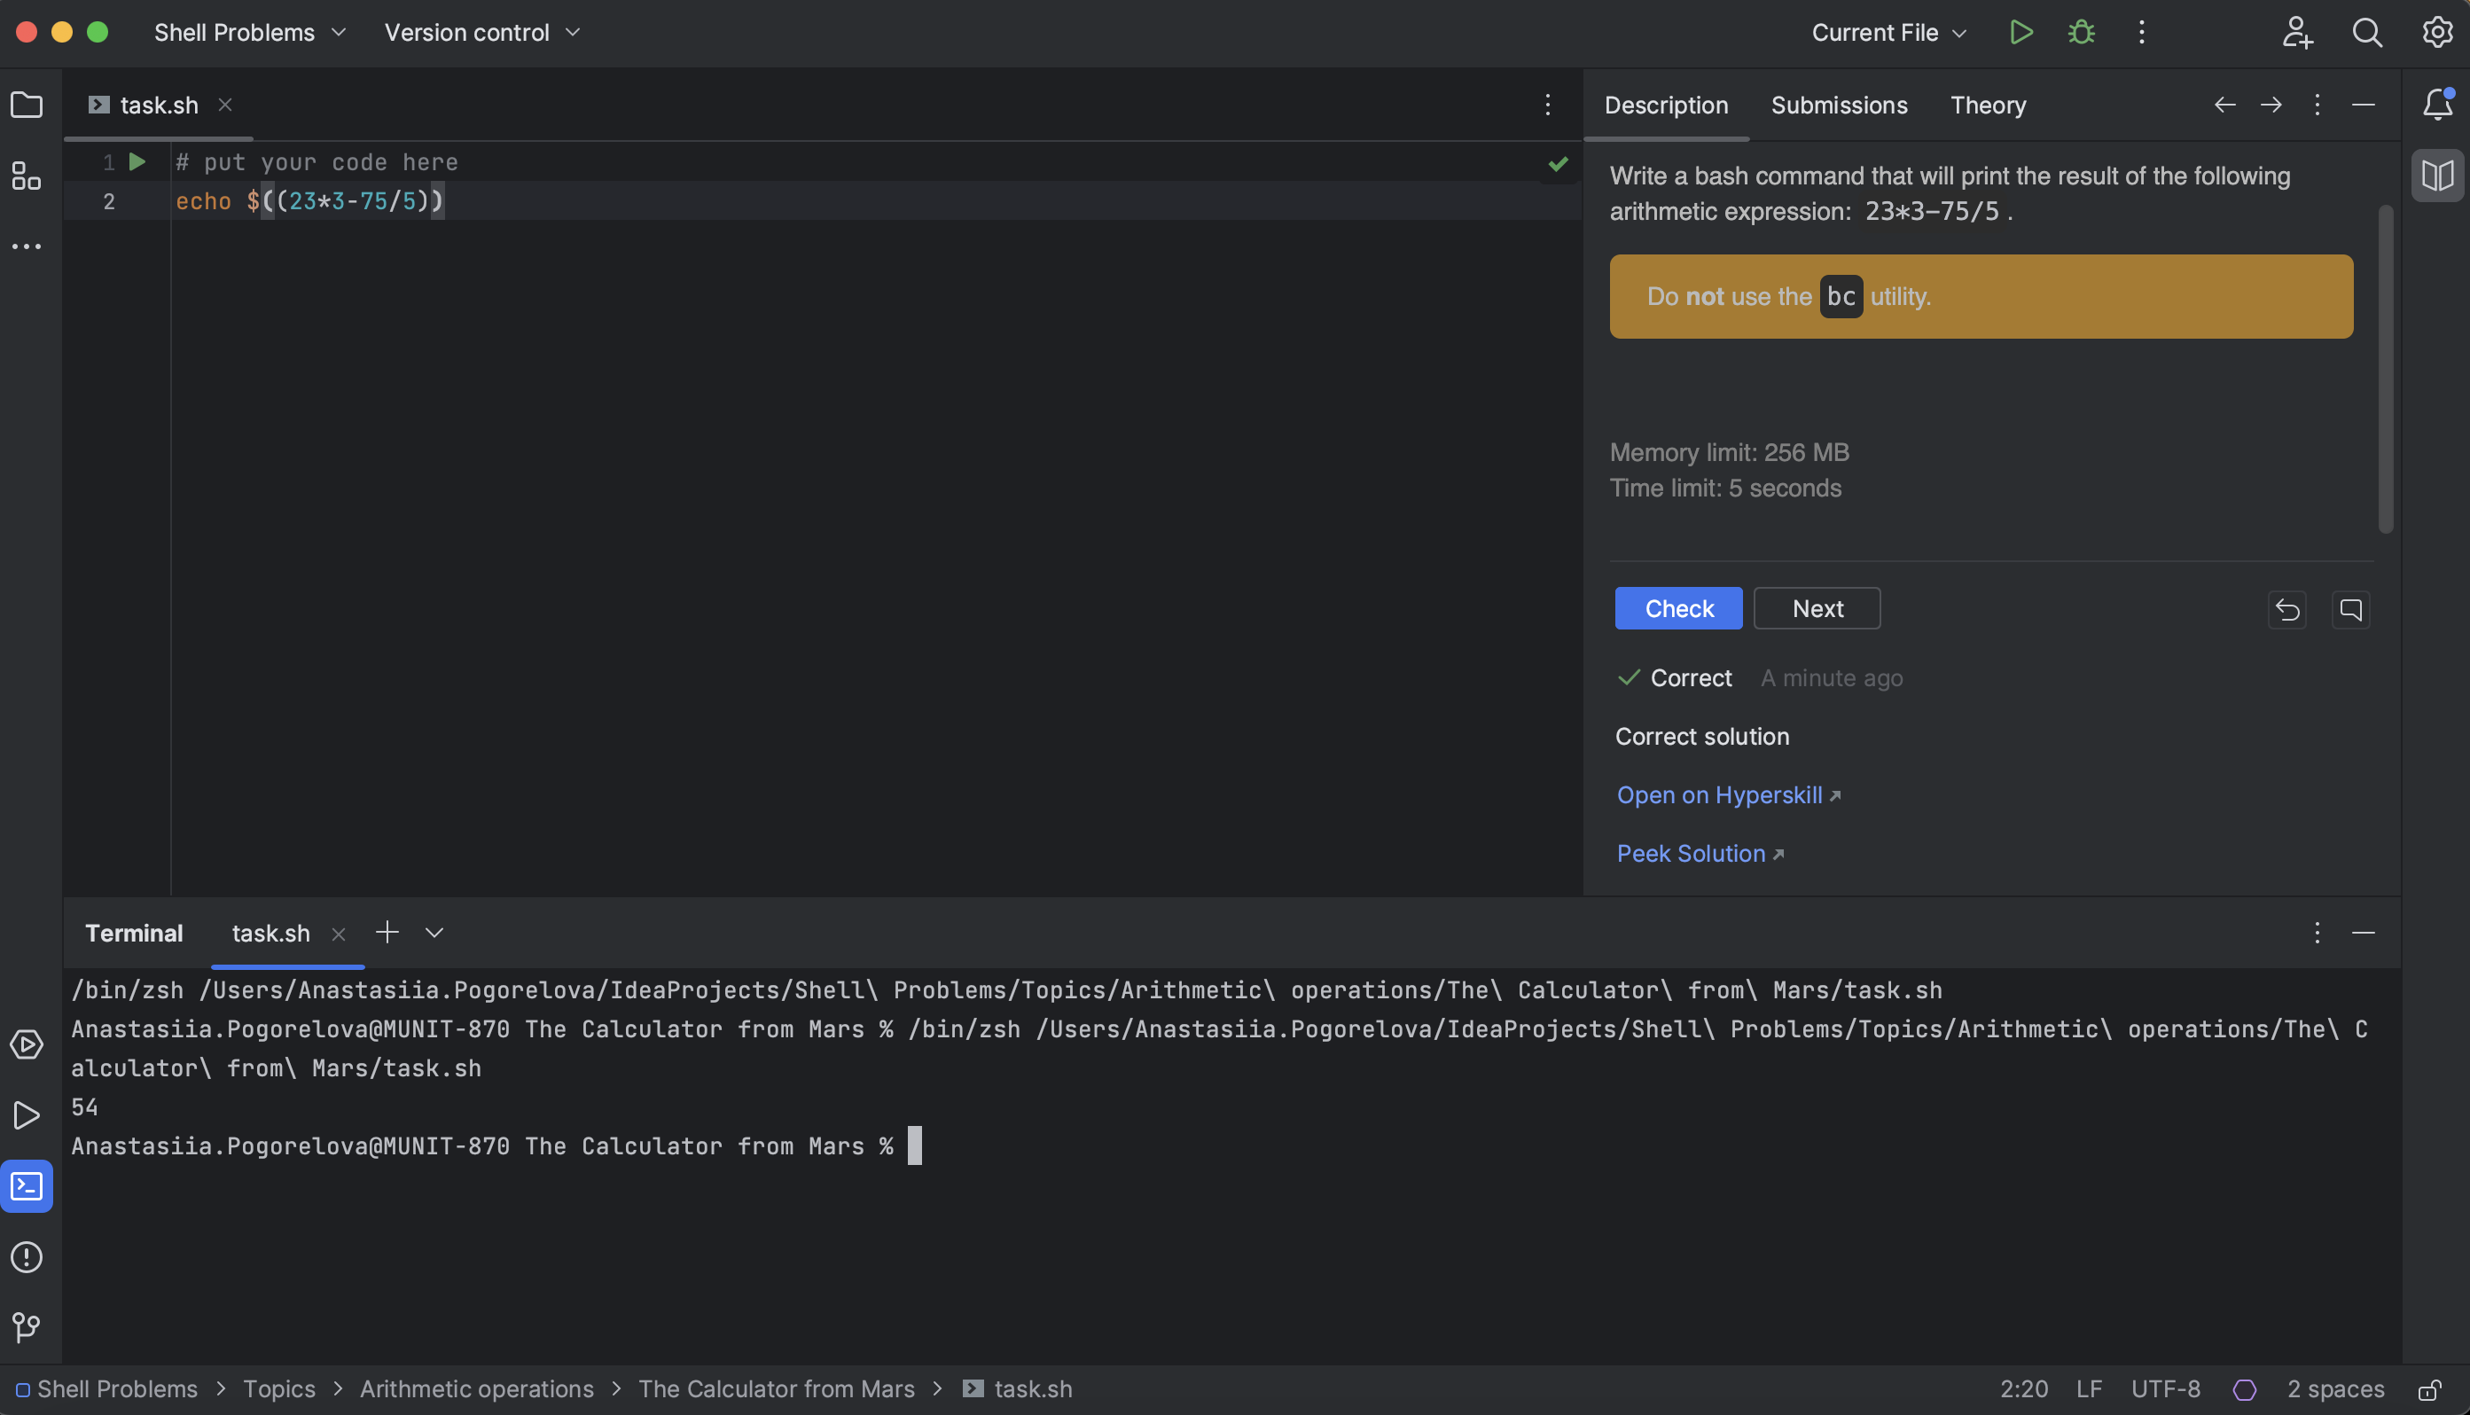Hide the terminal panel
The width and height of the screenshot is (2470, 1415).
pos(2363,933)
